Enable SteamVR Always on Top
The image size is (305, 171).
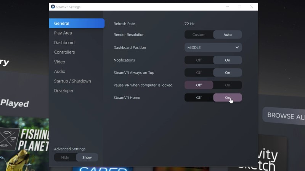tap(228, 73)
